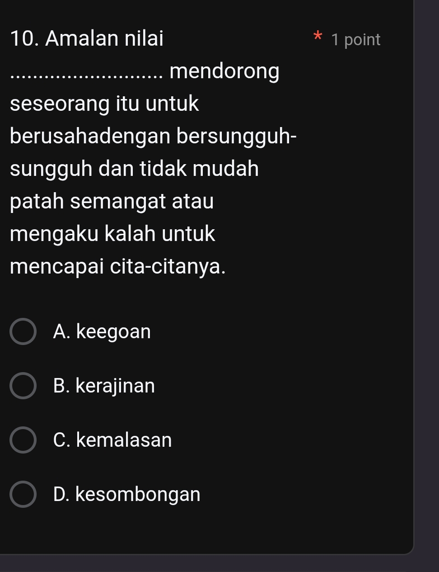Click the 'mencapai cita-citanya.' text line
Screen dimensions: 439x572
pyautogui.click(x=117, y=266)
